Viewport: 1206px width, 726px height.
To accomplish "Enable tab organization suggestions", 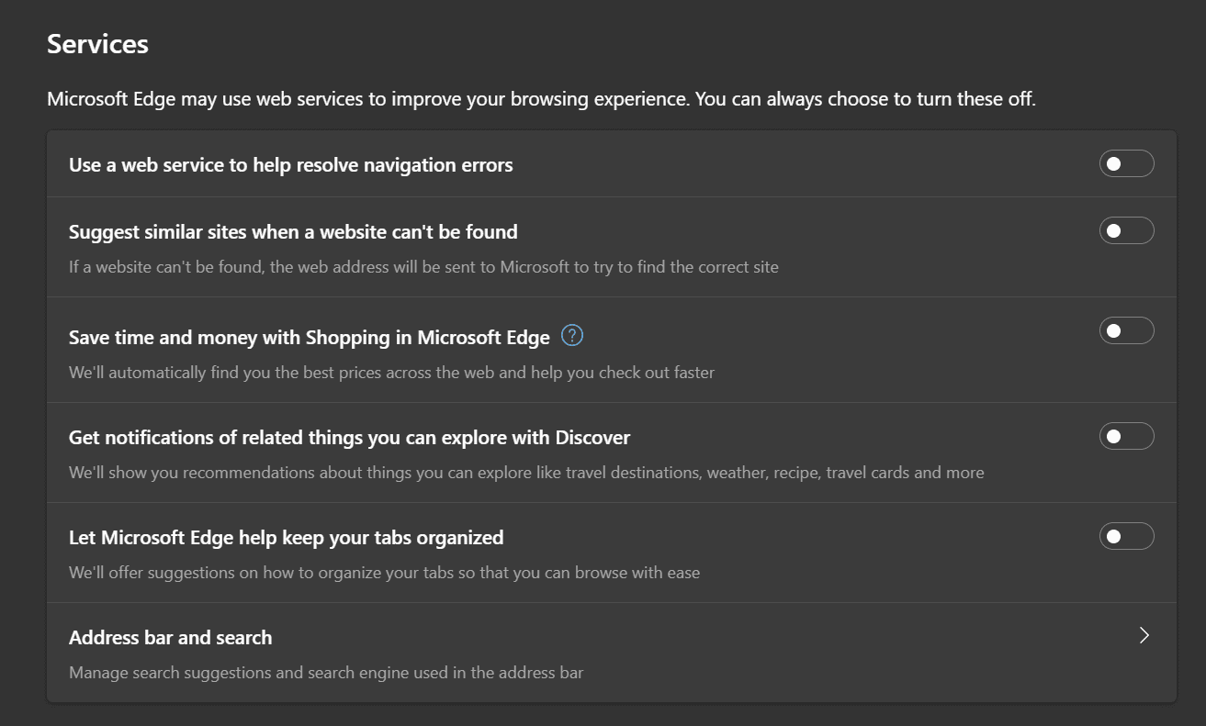I will coord(1127,535).
